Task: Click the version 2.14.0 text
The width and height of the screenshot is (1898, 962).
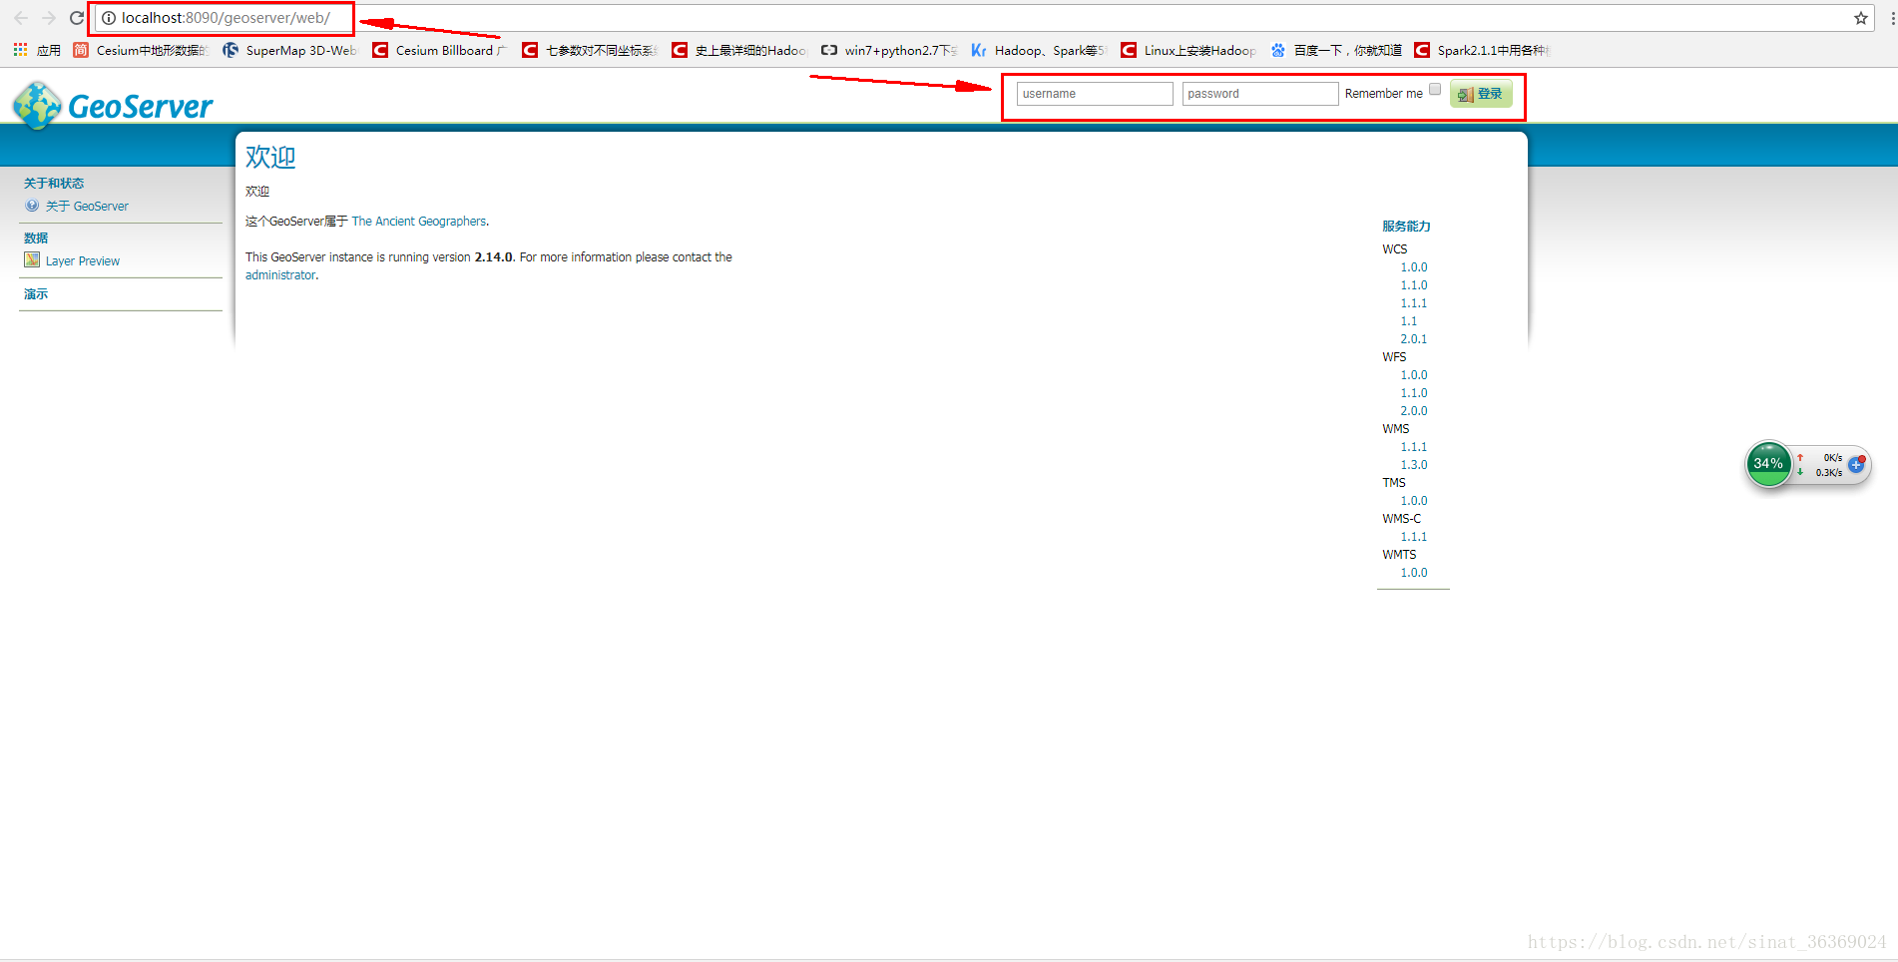Action: point(493,257)
